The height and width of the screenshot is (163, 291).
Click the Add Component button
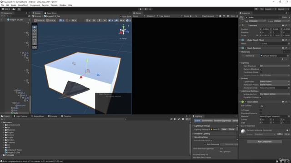tap(265, 142)
